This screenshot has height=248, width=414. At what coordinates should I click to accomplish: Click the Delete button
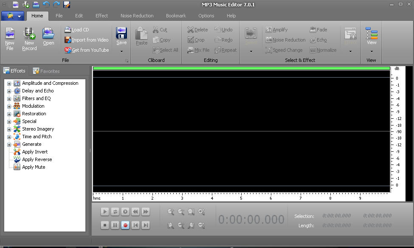(198, 30)
